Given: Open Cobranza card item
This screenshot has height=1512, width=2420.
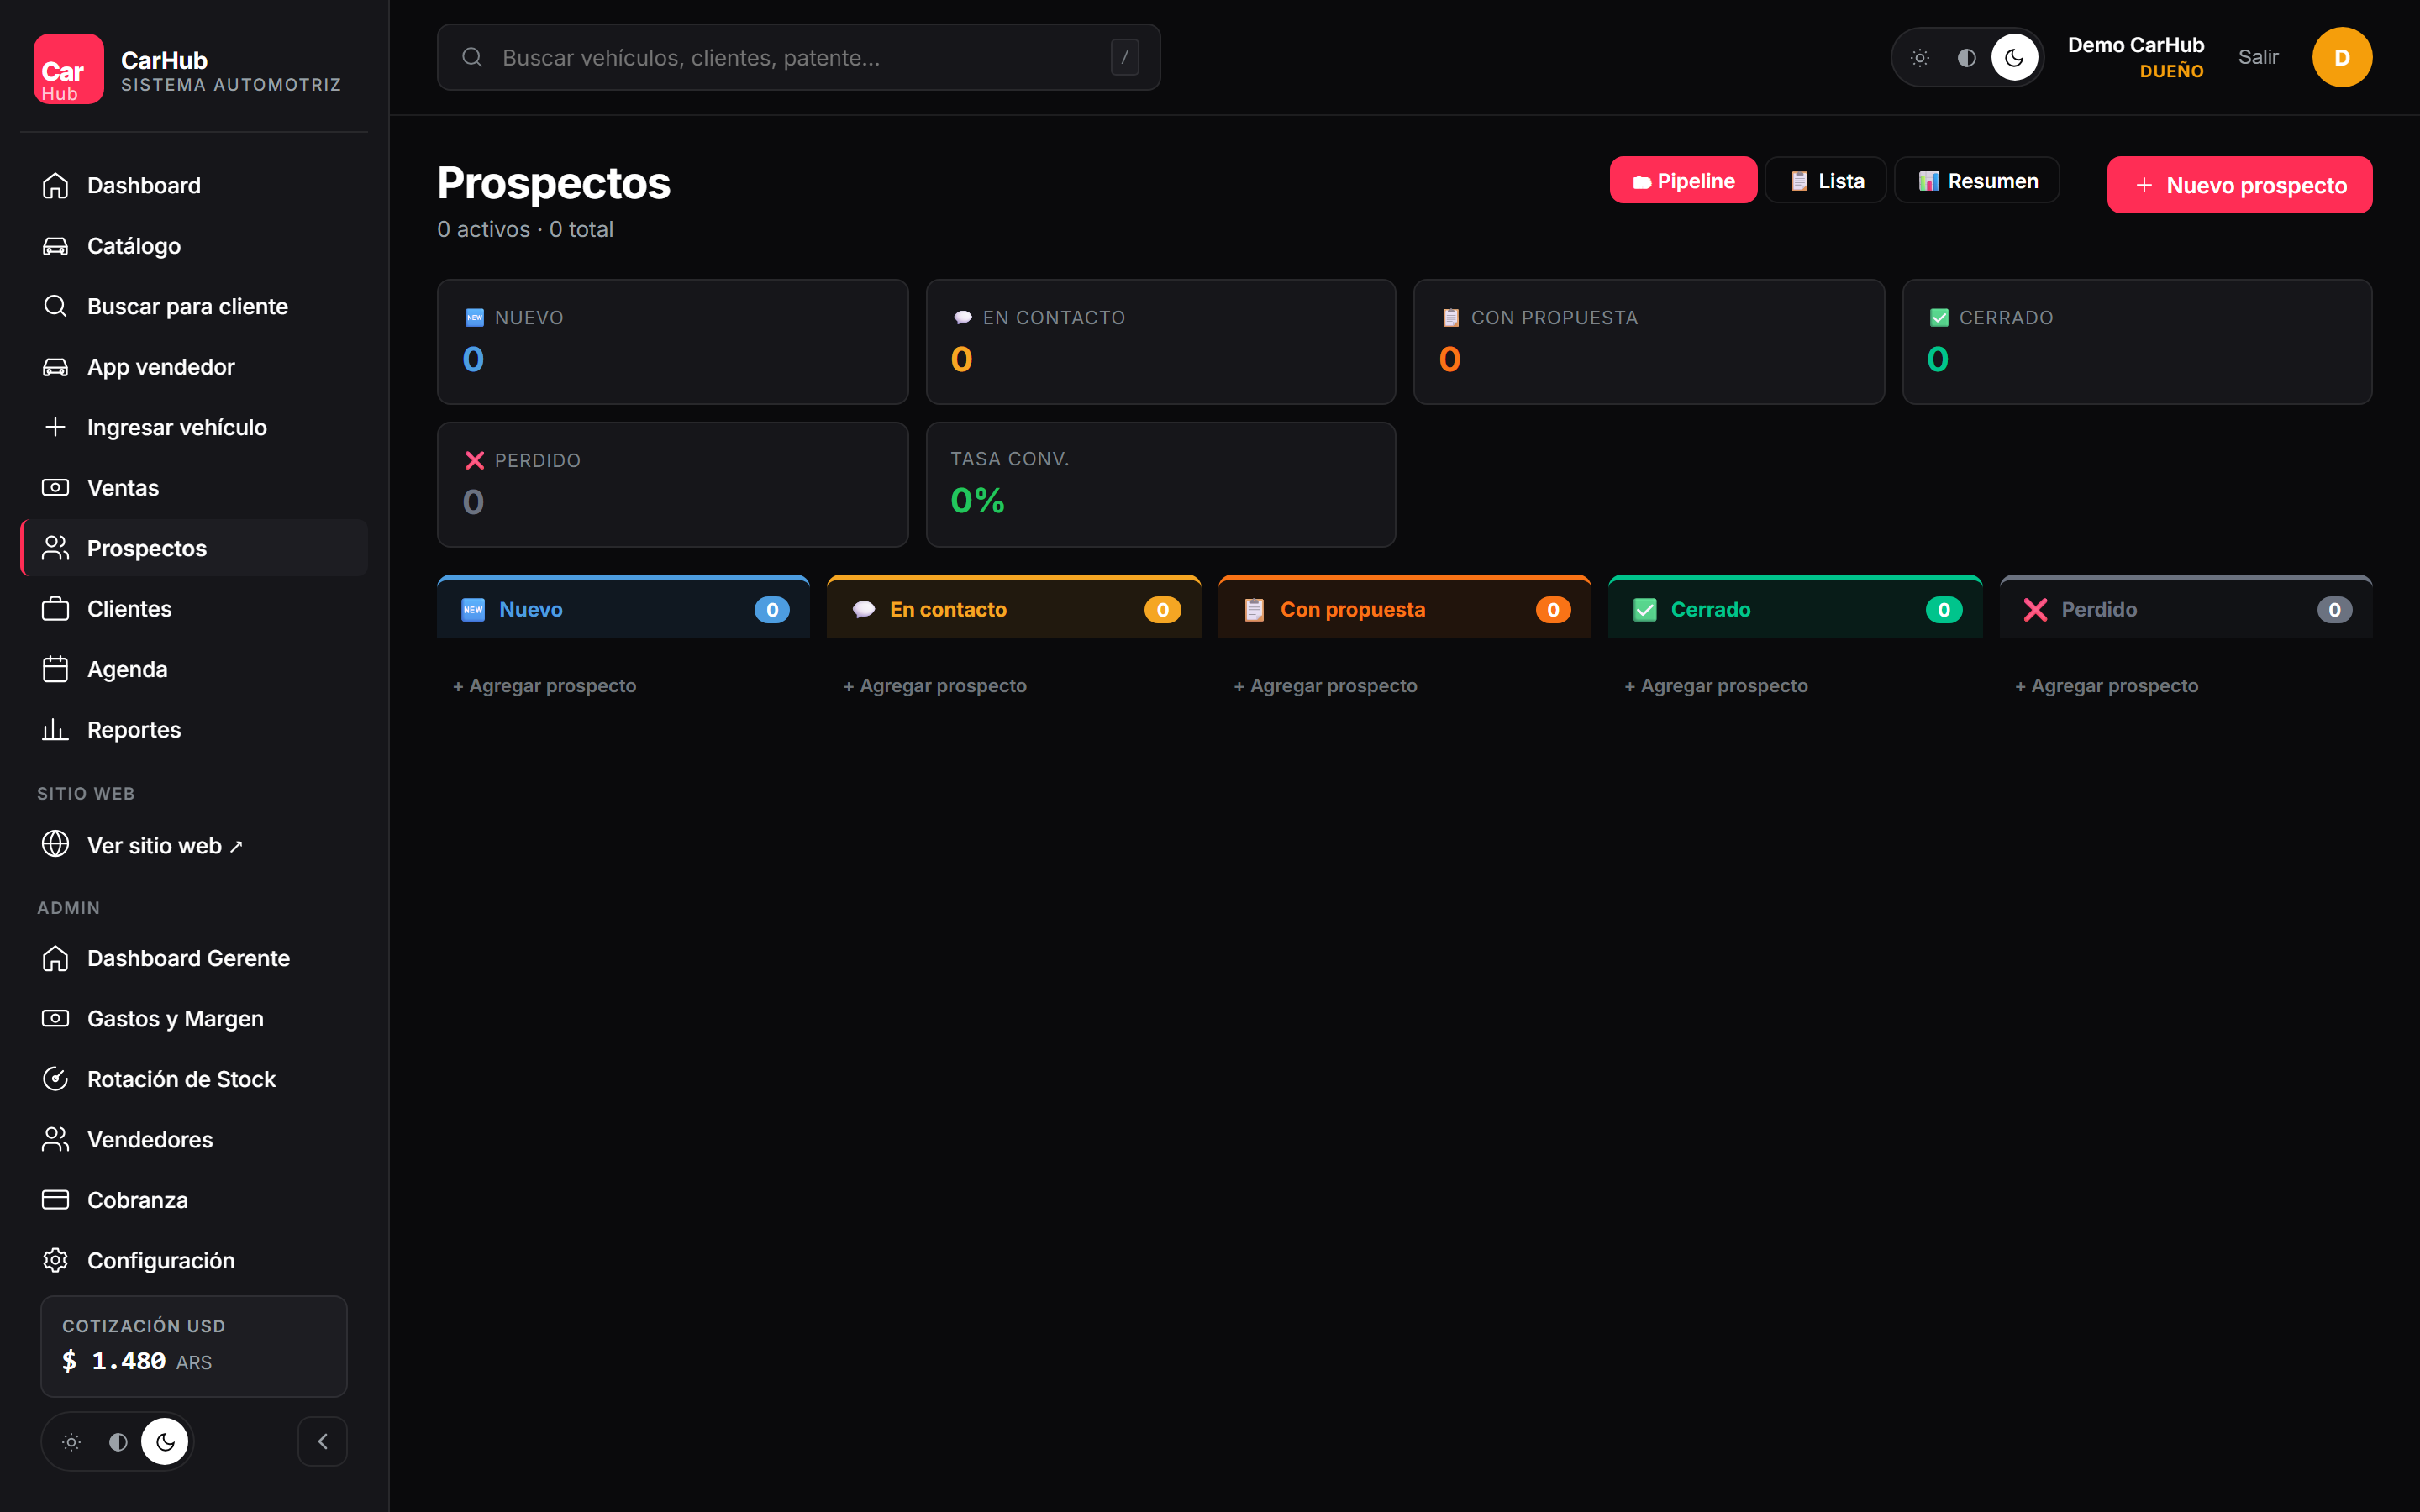Looking at the screenshot, I should click(x=194, y=1200).
